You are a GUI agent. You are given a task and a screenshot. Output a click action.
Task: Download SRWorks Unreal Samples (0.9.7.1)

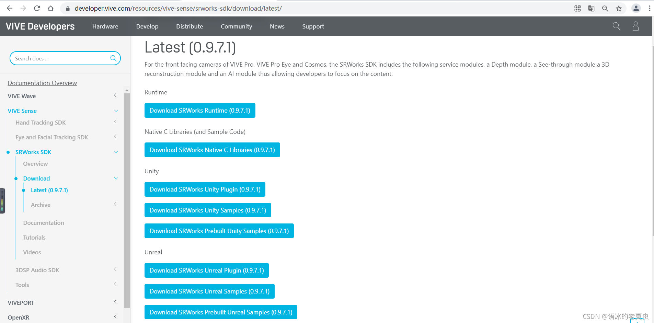[209, 291]
